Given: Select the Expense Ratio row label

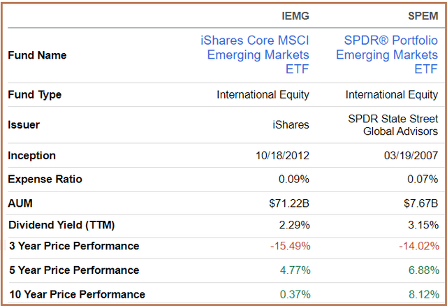Looking at the screenshot, I should tap(45, 180).
